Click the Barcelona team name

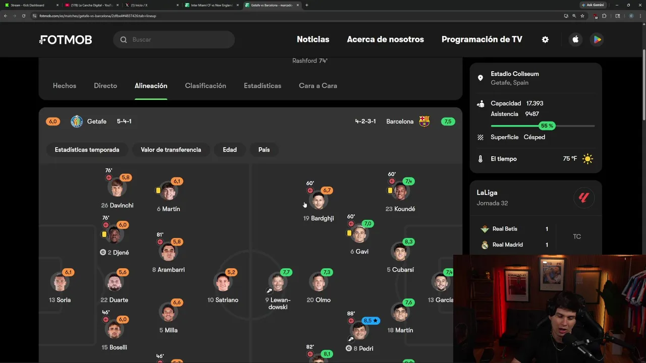[400, 122]
